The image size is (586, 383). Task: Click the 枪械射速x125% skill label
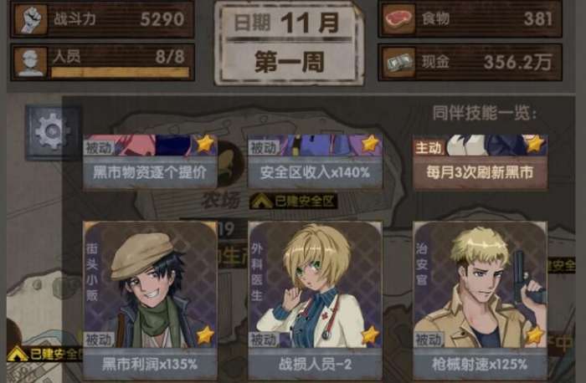[480, 364]
